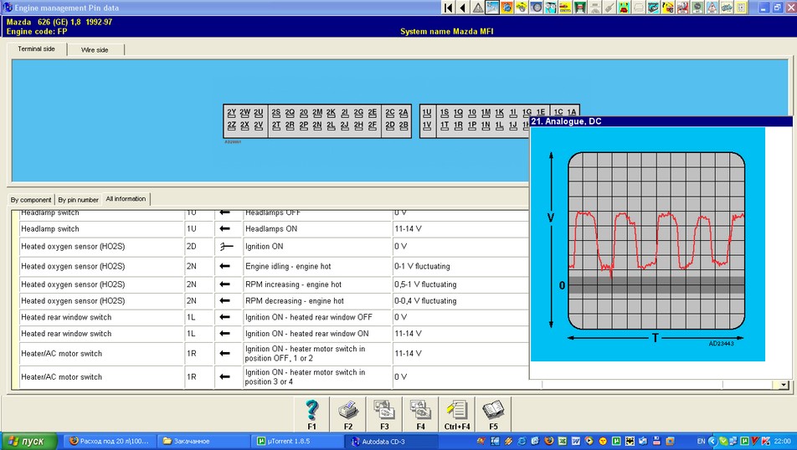
Task: Select the All information tab
Action: (126, 198)
